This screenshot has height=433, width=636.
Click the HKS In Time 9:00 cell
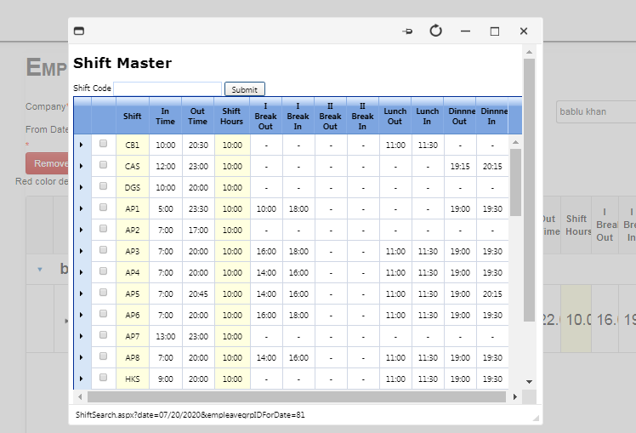[x=166, y=379]
